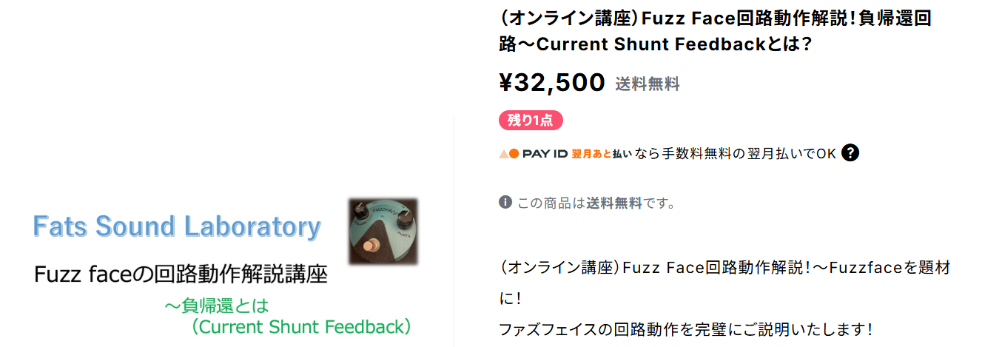The height and width of the screenshot is (347, 982).
Task: Click the info icon beside free shipping notice
Action: coord(505,202)
